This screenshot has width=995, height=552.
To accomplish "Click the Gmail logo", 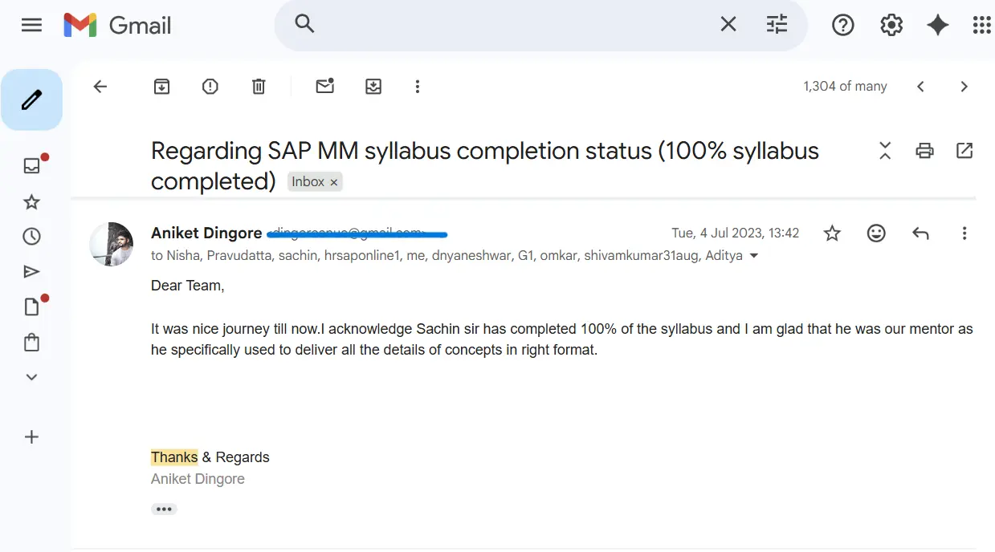I will pyautogui.click(x=117, y=25).
